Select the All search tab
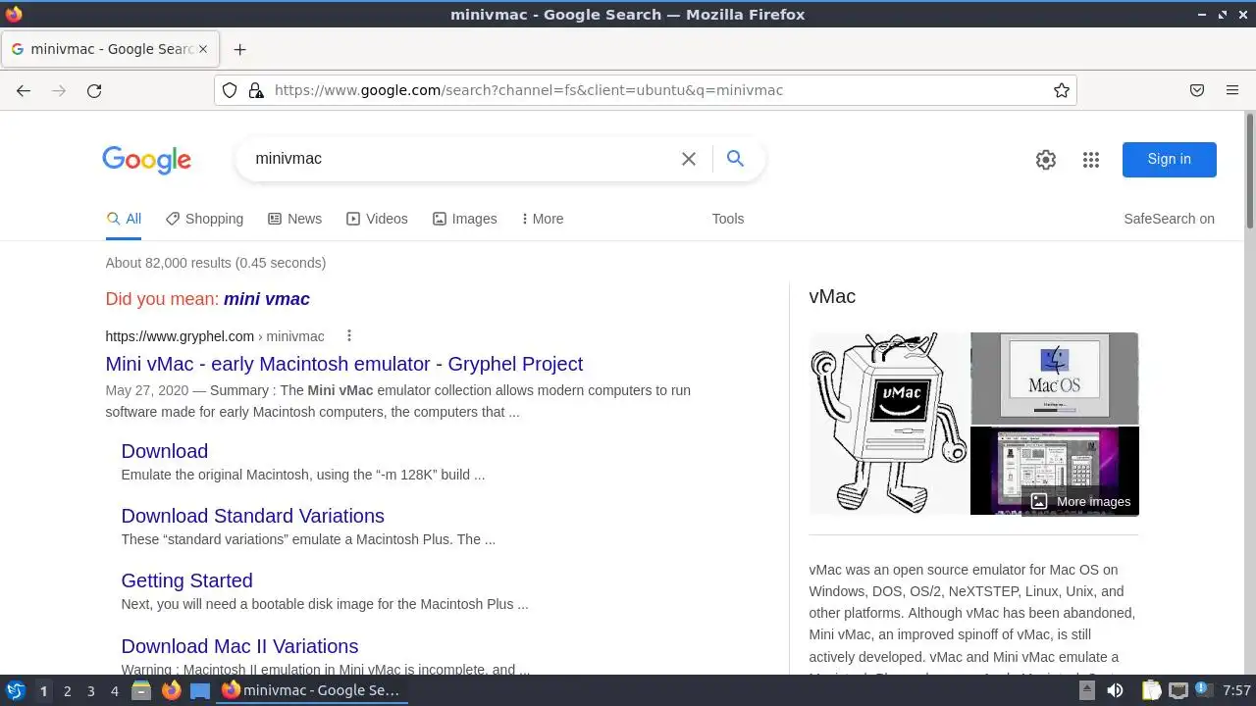Image resolution: width=1256 pixels, height=706 pixels. pyautogui.click(x=124, y=219)
